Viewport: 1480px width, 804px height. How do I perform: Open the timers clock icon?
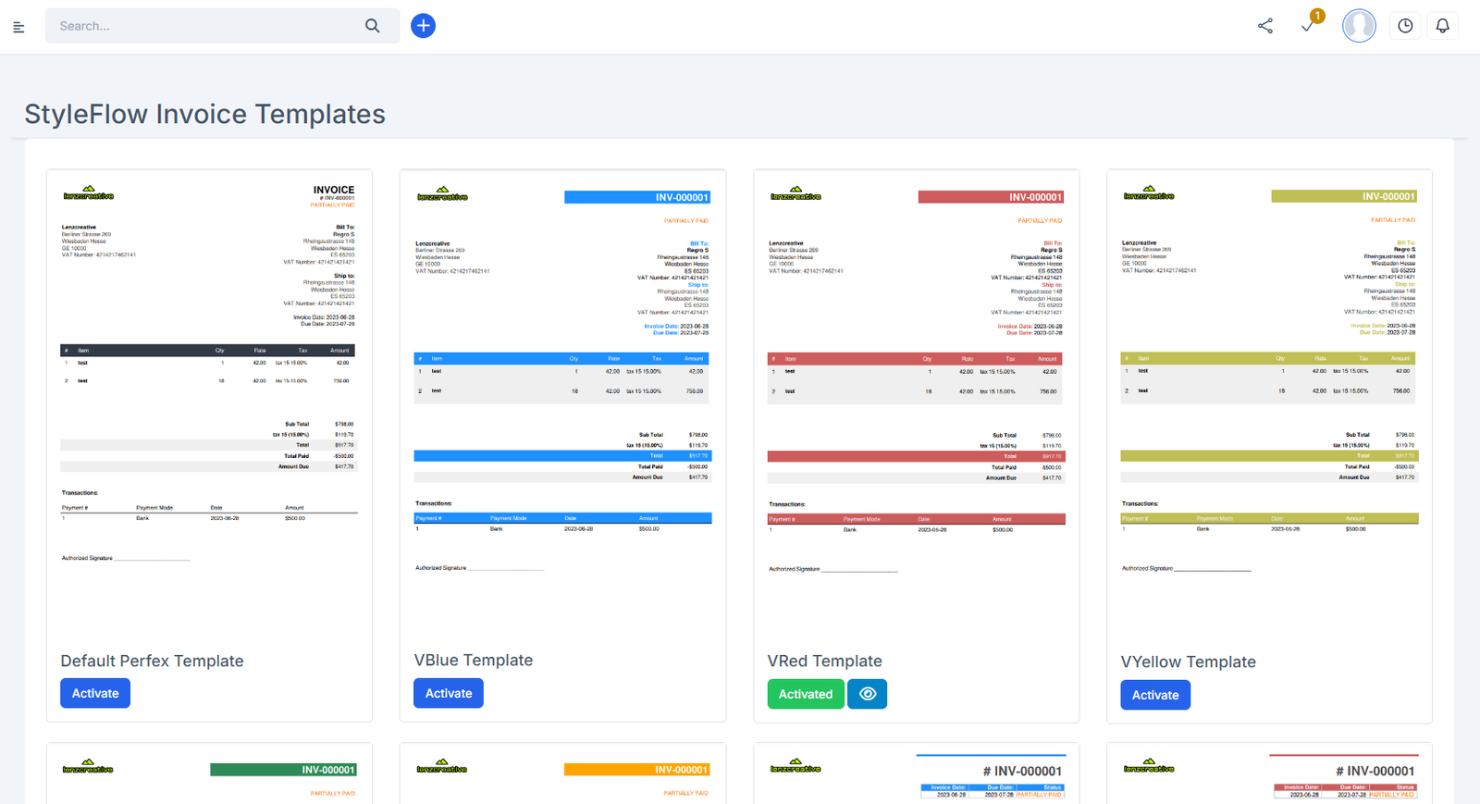(1405, 26)
